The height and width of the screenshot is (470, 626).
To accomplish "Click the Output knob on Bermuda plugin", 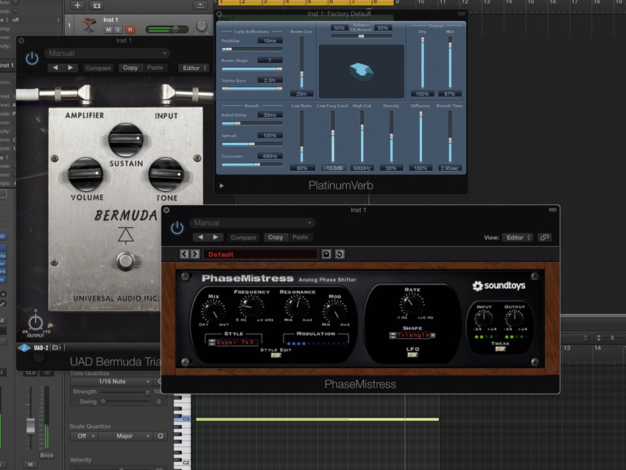I will click(x=35, y=322).
